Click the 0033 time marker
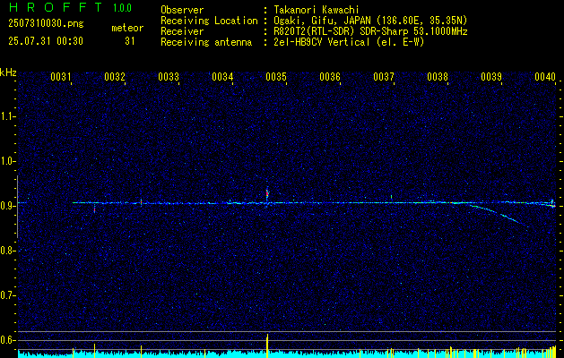Image resolution: width=564 pixels, height=358 pixels. [169, 76]
